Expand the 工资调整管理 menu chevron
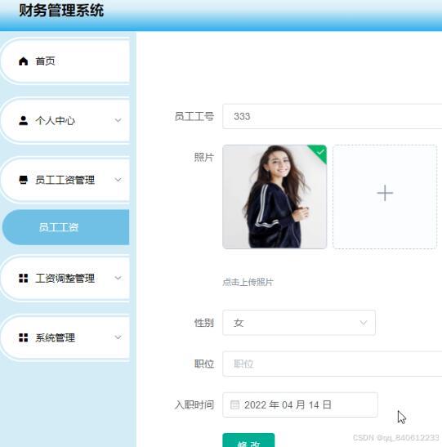Image resolution: width=442 pixels, height=447 pixels. tap(118, 278)
